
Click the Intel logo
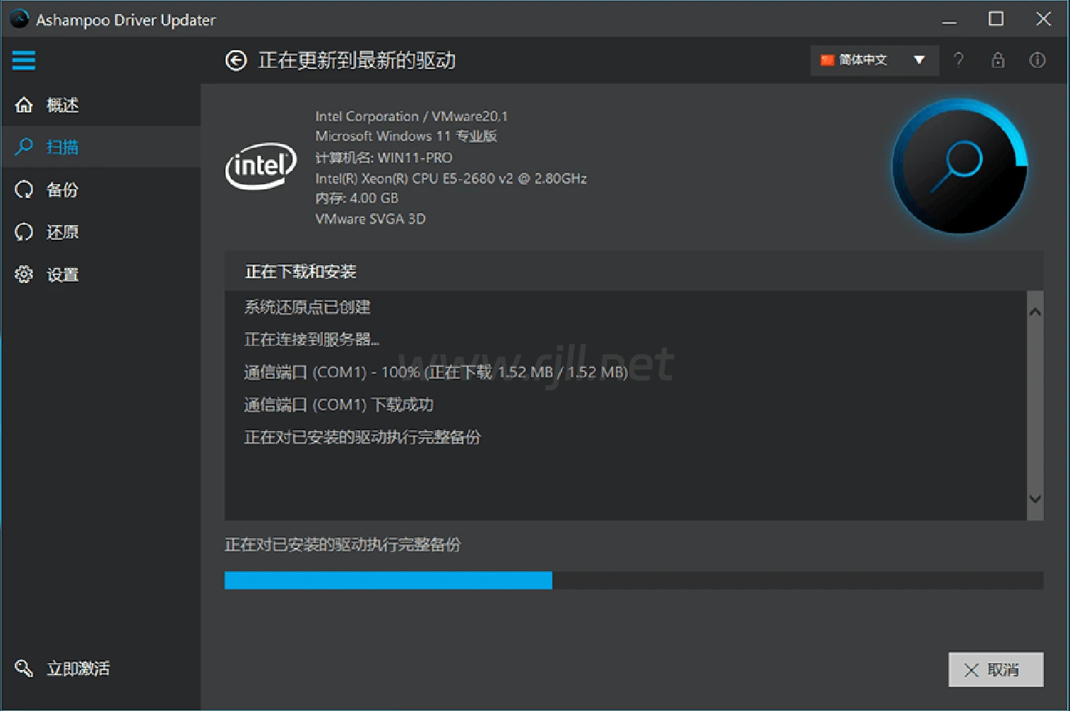[261, 166]
